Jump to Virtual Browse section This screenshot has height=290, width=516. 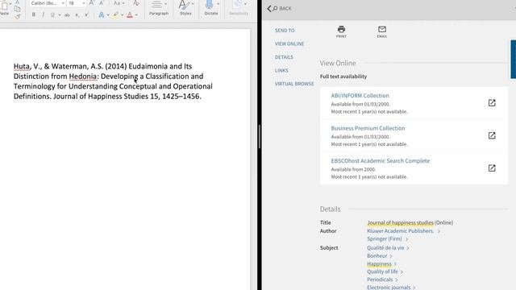click(x=294, y=84)
